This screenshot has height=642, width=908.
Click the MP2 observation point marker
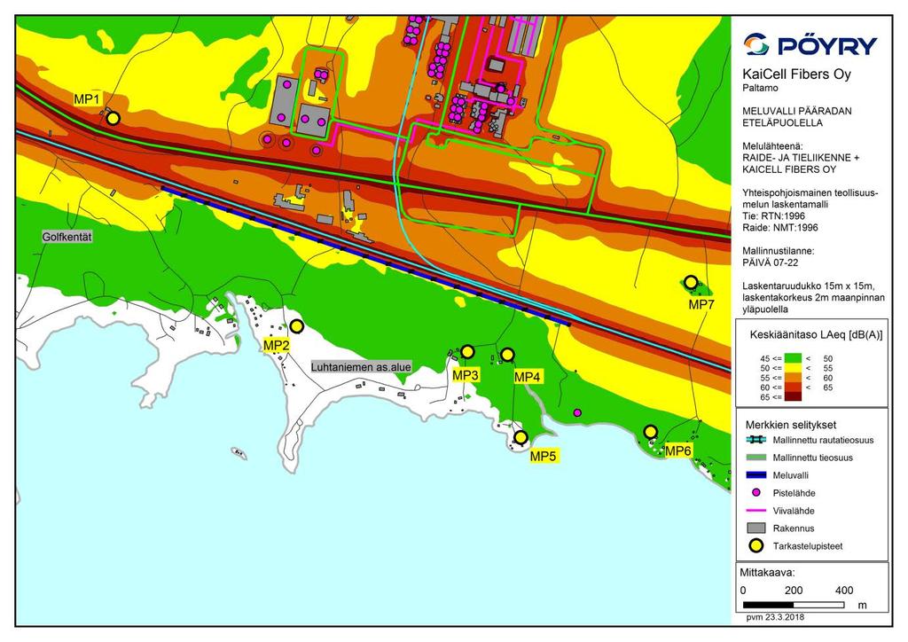click(x=296, y=326)
